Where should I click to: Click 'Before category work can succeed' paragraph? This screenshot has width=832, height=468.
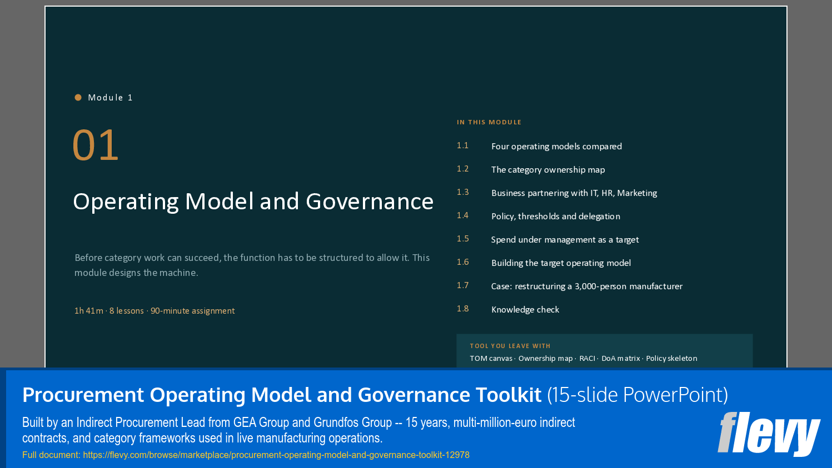252,265
